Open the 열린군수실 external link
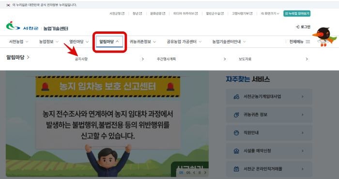 point(215,14)
